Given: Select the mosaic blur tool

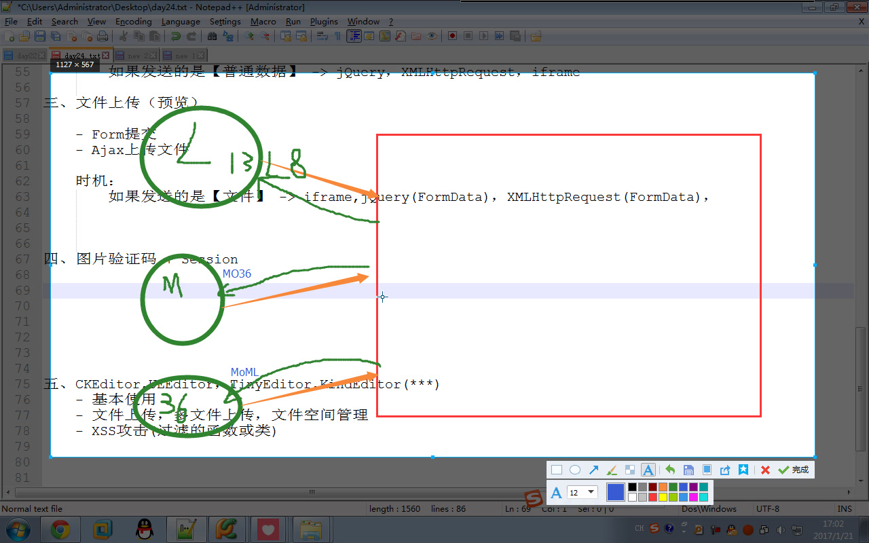Looking at the screenshot, I should (630, 469).
